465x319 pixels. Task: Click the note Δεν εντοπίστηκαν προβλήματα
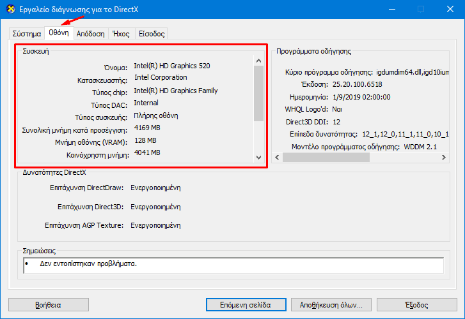(88, 263)
